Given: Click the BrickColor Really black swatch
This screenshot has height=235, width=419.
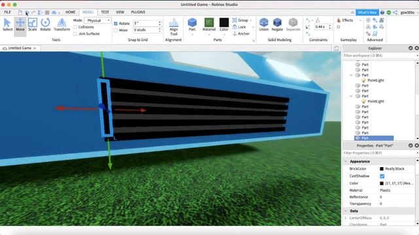Looking at the screenshot, I should point(382,168).
